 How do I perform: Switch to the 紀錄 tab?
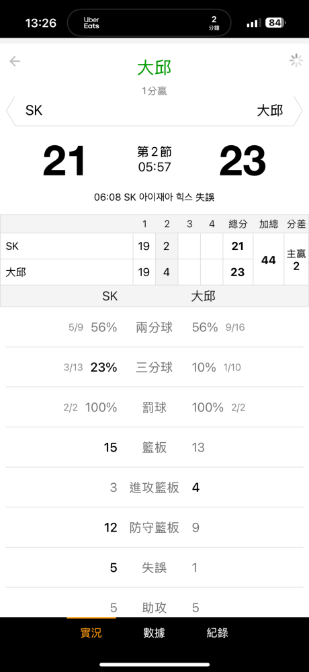coord(217,632)
